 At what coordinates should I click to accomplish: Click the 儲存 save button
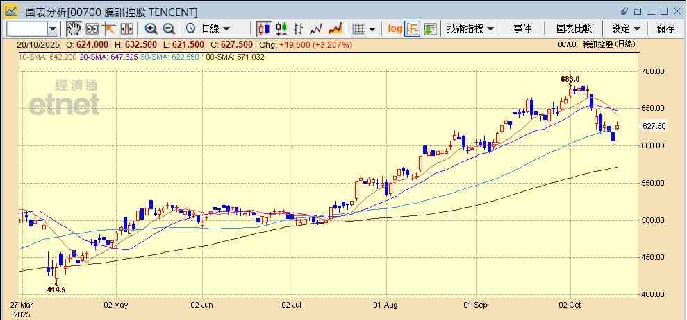pyautogui.click(x=665, y=28)
